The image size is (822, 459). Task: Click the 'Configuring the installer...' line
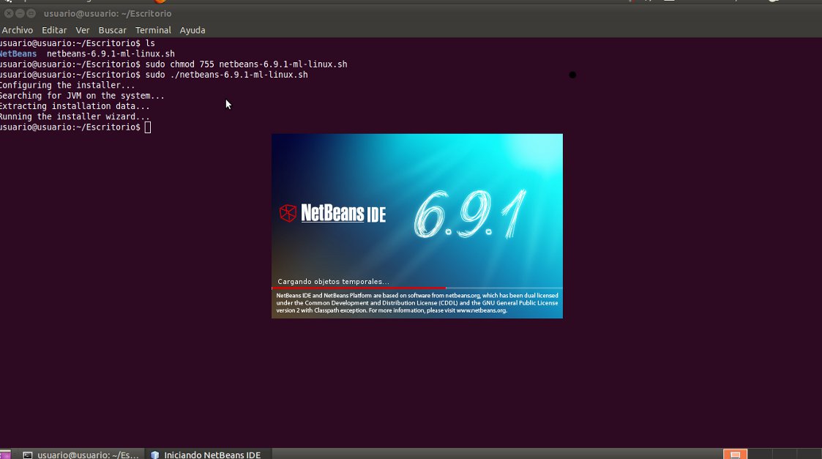click(x=67, y=85)
